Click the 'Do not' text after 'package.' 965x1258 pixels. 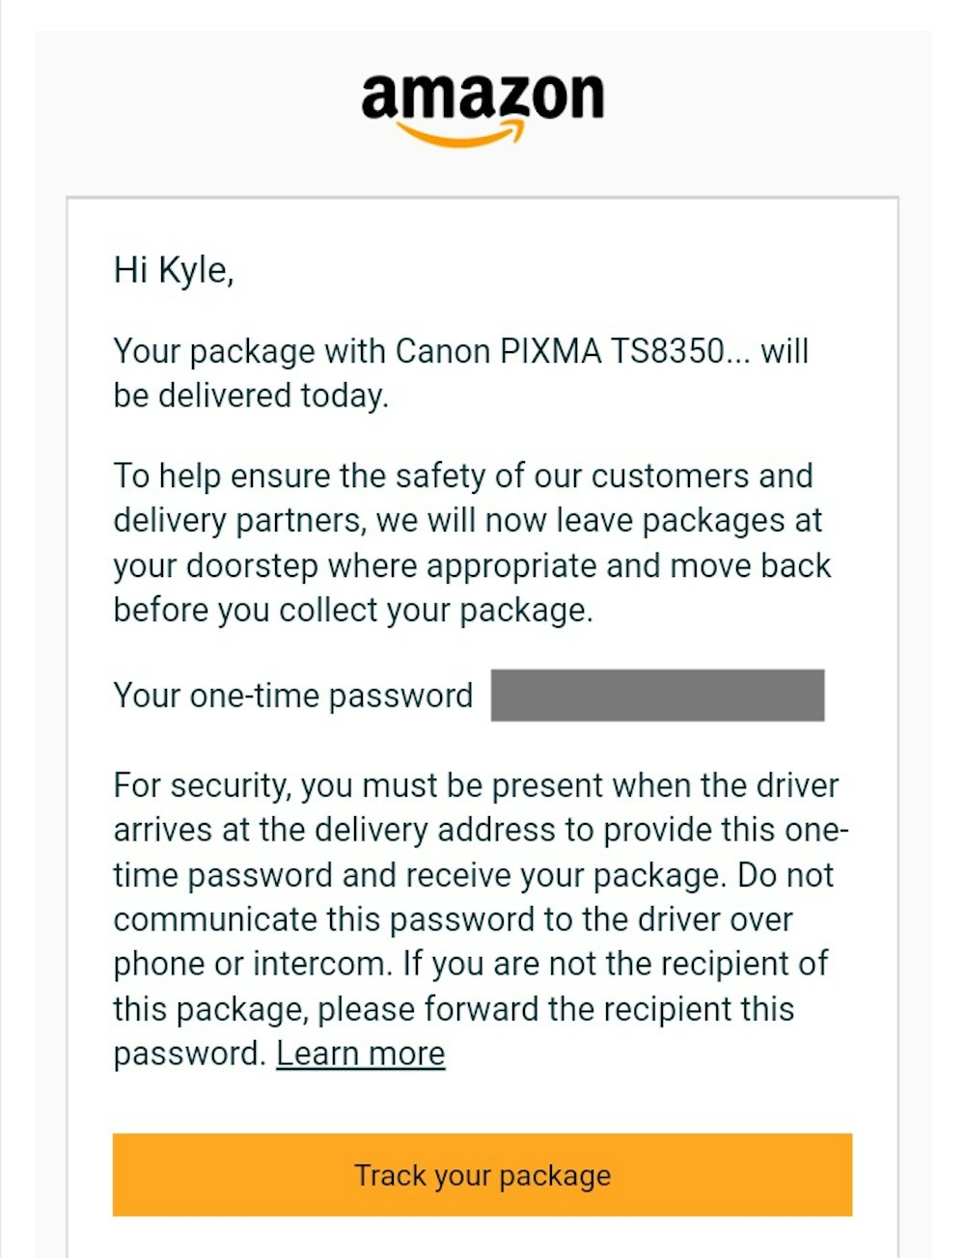pyautogui.click(x=786, y=875)
